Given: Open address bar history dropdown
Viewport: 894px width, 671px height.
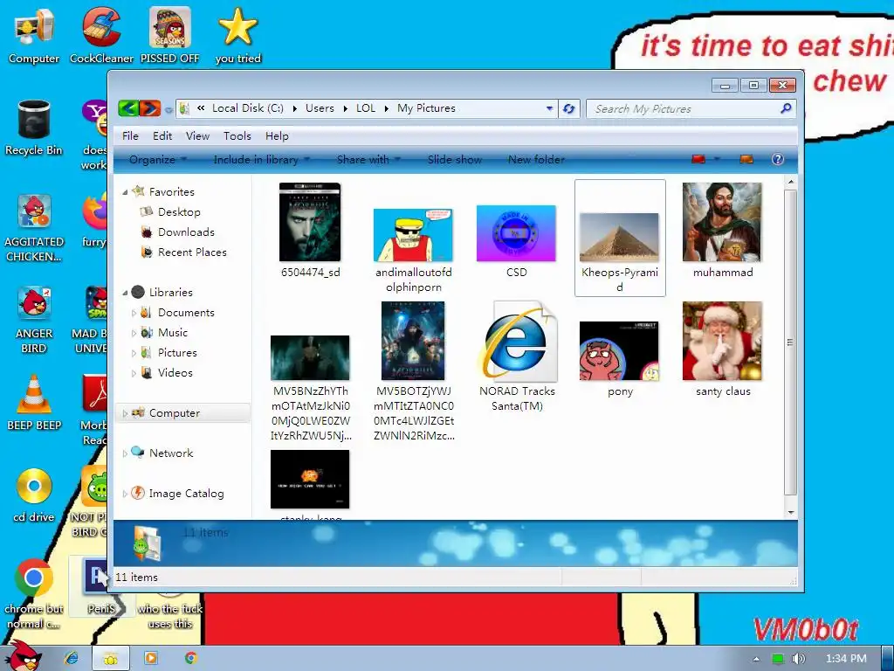Looking at the screenshot, I should [549, 108].
